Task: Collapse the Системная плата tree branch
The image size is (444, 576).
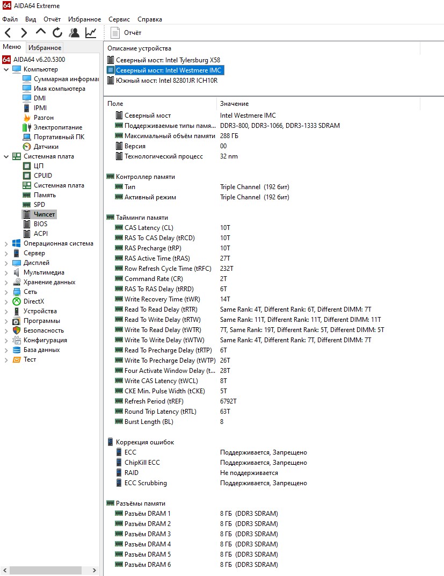Action: 6,156
